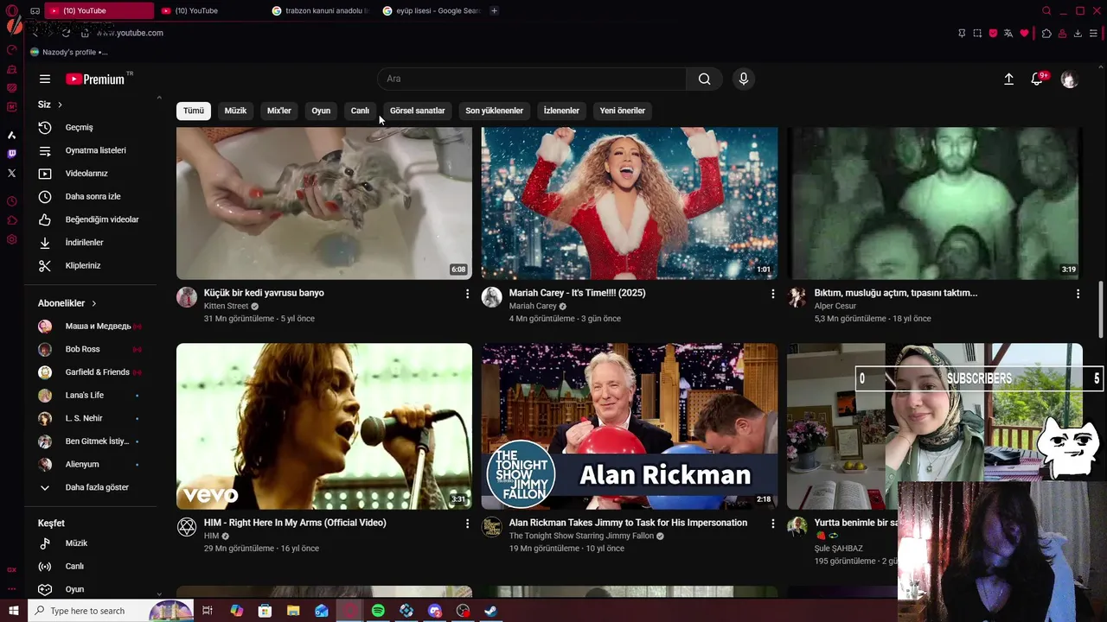This screenshot has width=1107, height=622.
Task: Open Alan Rickman Takes Jimmy video title
Action: 628,523
